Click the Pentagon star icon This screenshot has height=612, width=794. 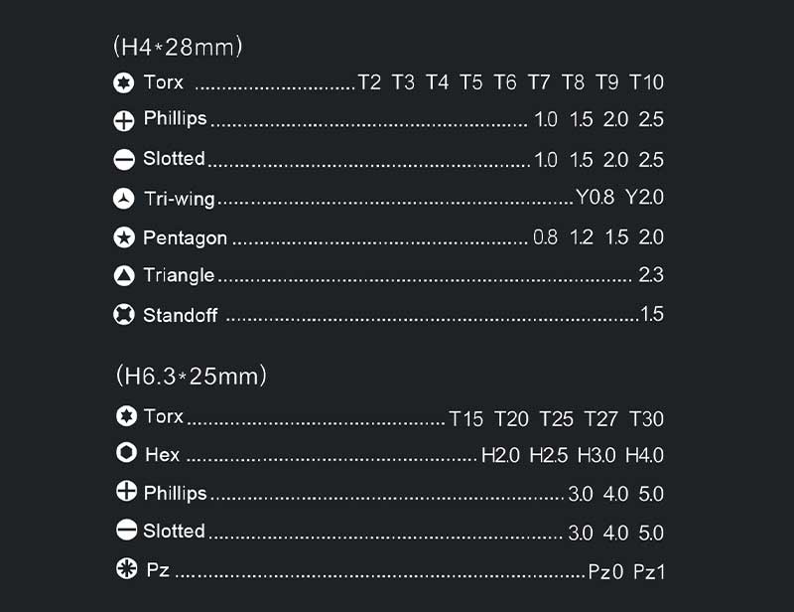click(x=123, y=237)
